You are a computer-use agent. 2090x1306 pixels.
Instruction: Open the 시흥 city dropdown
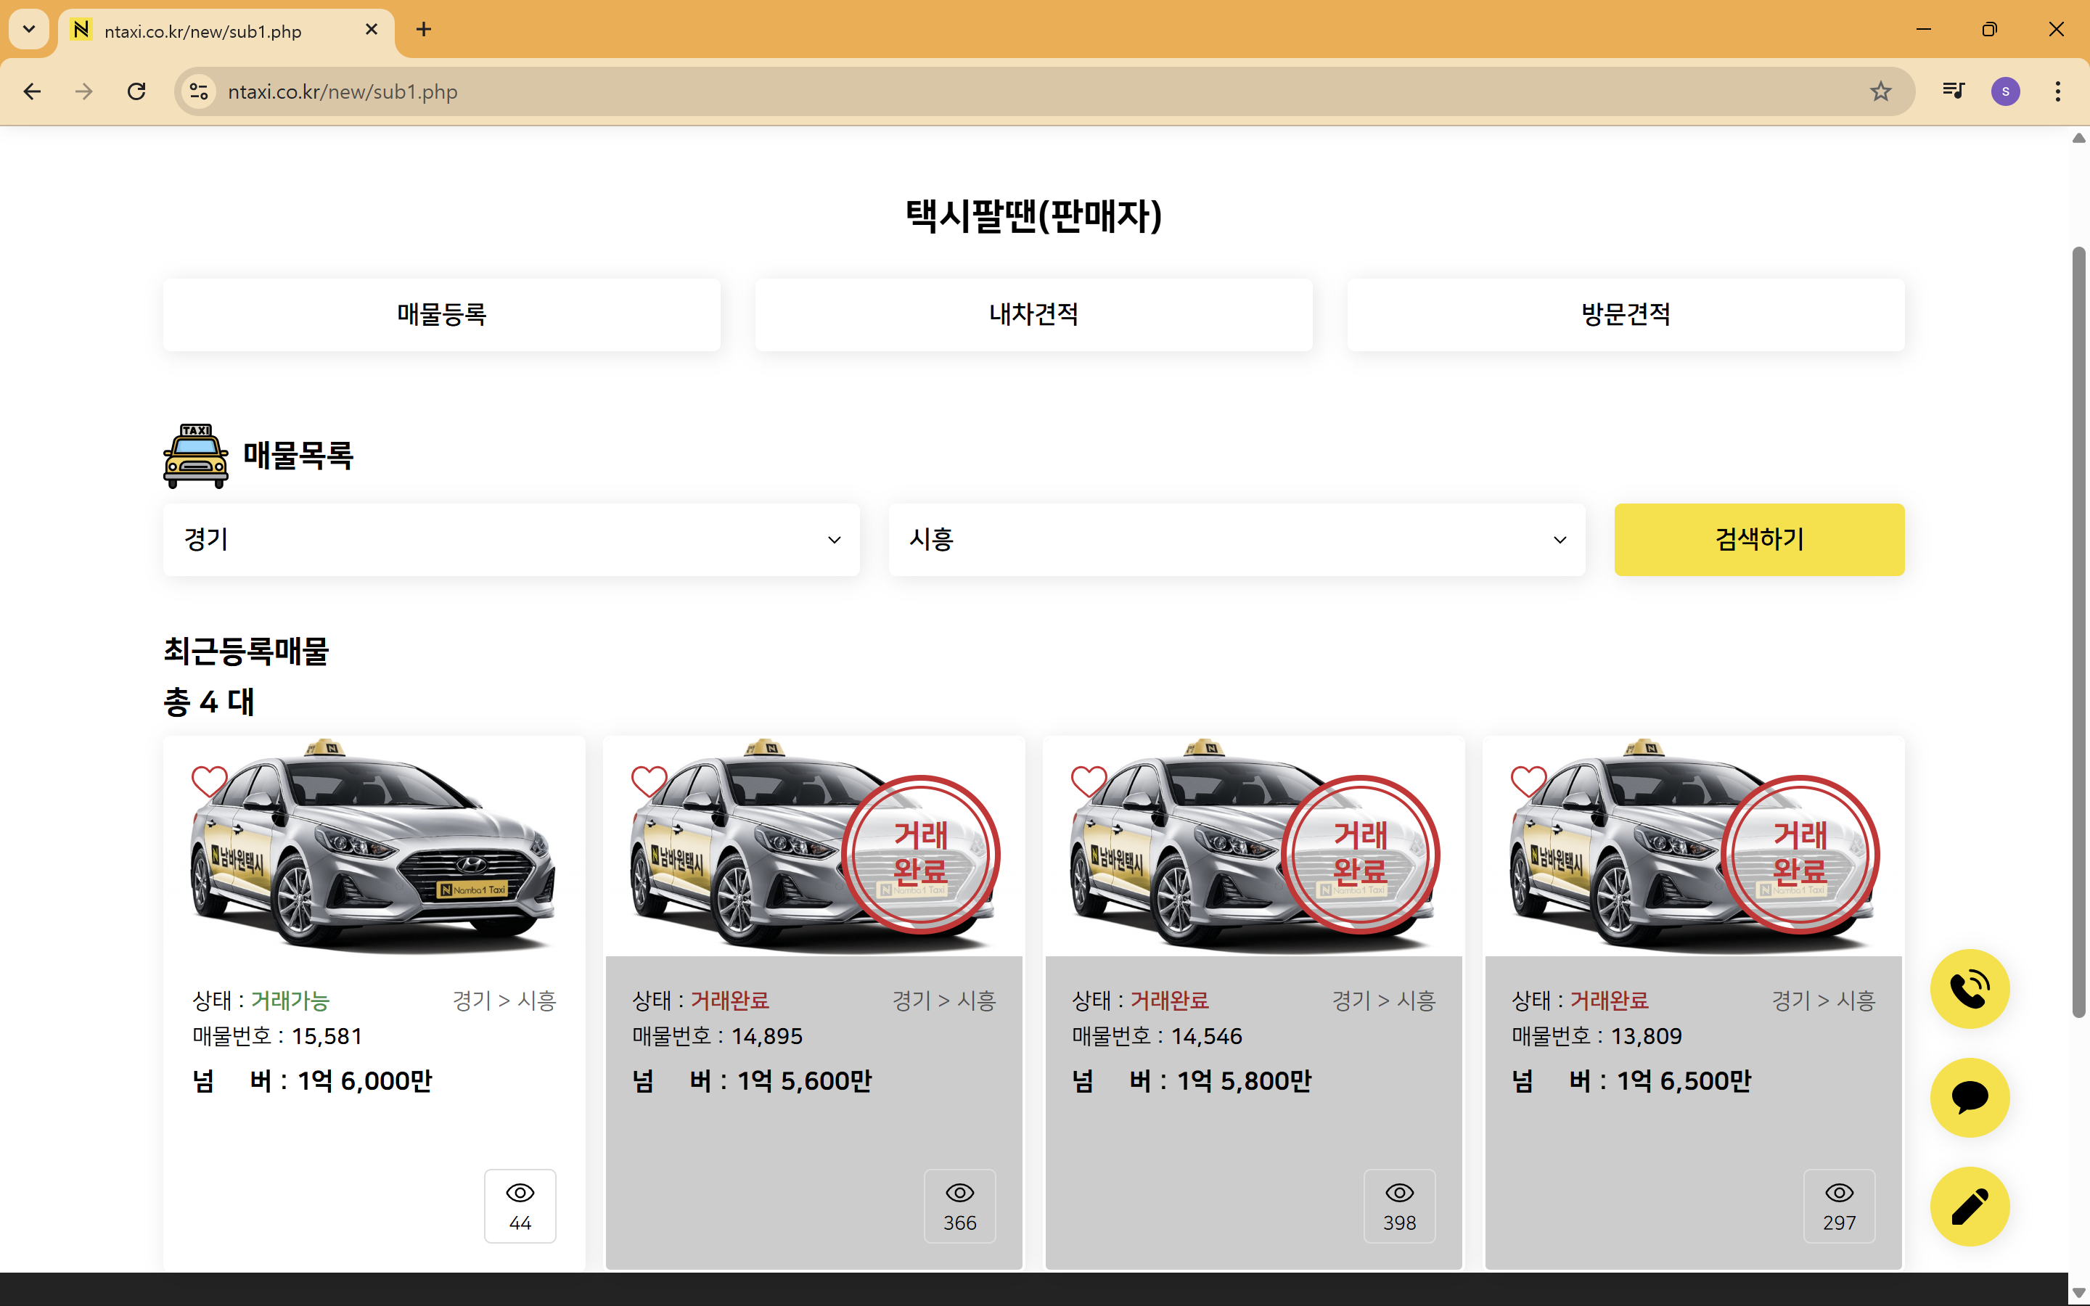click(x=1236, y=540)
